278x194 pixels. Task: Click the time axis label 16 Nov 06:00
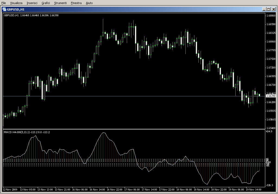click(x=80, y=190)
